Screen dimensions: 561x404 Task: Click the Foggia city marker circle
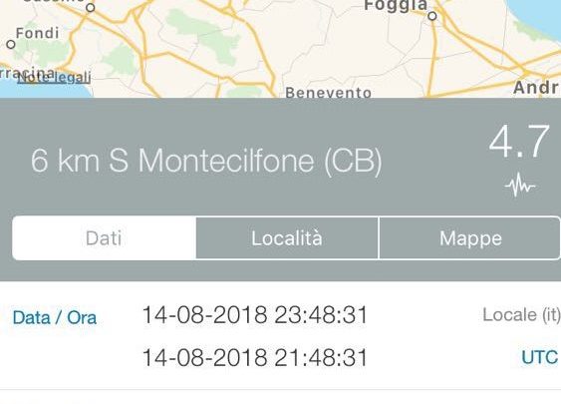coord(432,16)
